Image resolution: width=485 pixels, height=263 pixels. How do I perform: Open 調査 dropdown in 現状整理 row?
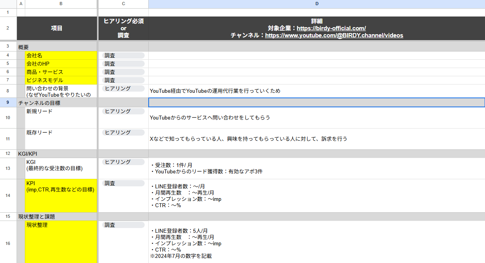point(123,225)
